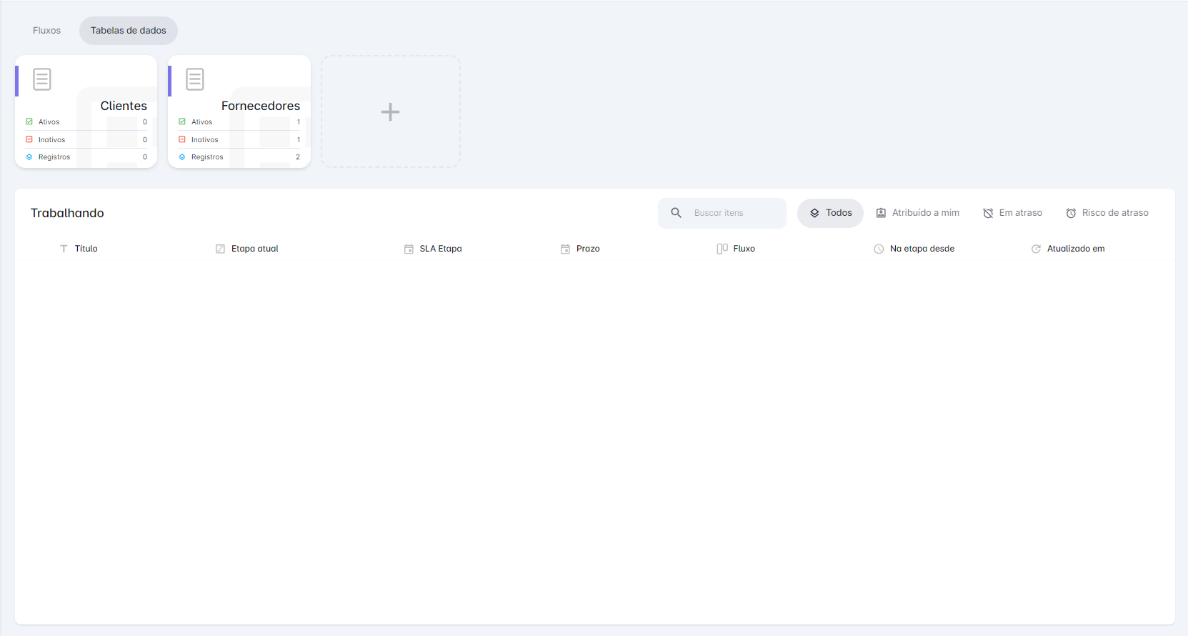The width and height of the screenshot is (1188, 636).
Task: Click Ativos label in Fornecedores card
Action: 201,122
